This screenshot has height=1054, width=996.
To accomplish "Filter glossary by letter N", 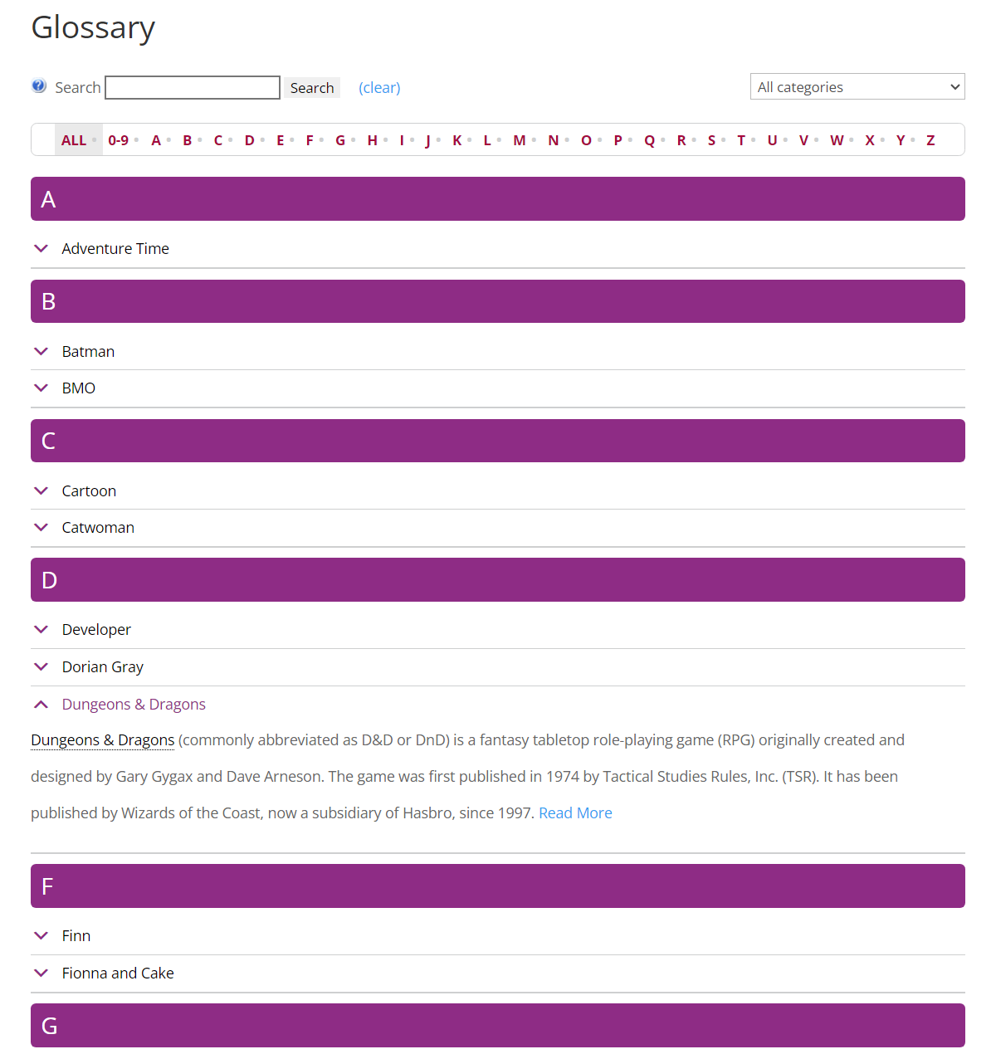I will 554,140.
